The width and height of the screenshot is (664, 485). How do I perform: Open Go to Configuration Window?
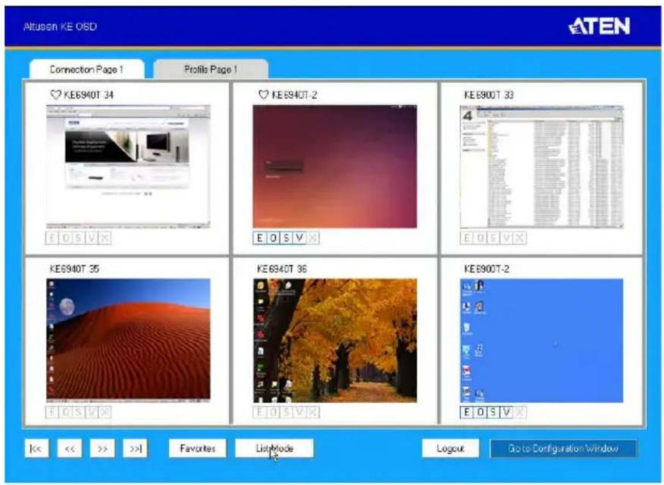point(563,449)
